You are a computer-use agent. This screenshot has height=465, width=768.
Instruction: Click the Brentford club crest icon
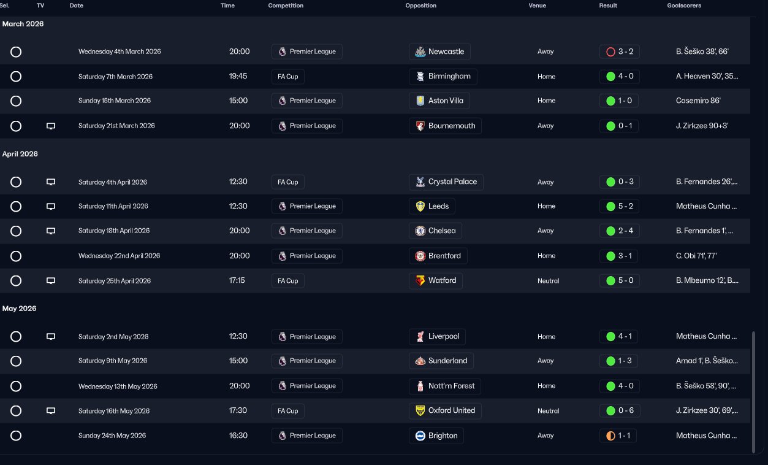pyautogui.click(x=420, y=256)
